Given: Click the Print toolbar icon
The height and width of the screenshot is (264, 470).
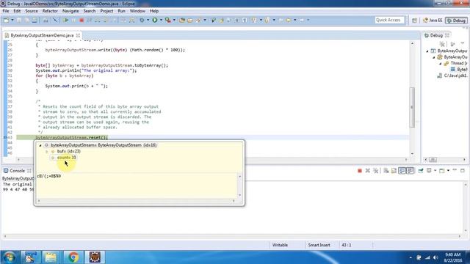Looking at the screenshot, I should pos(35,20).
